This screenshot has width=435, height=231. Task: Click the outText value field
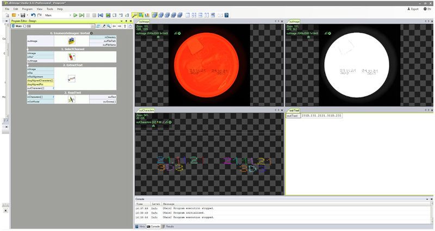point(321,116)
